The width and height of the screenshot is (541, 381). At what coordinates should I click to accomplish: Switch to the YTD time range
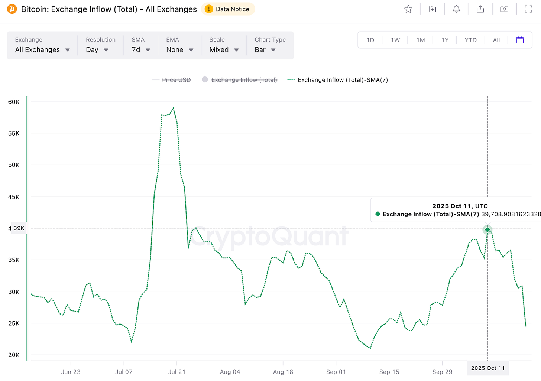pyautogui.click(x=470, y=40)
